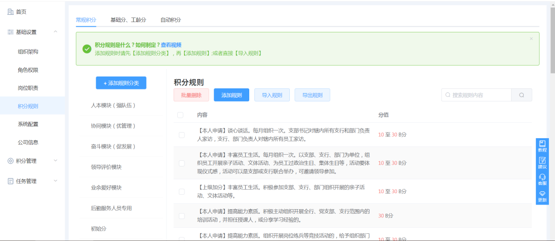
Task: Click the 添加规则分类 button
Action: (121, 83)
